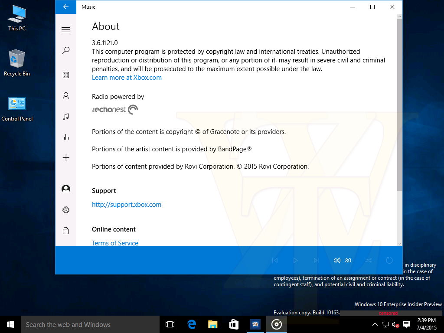
Task: Play the current track
Action: coord(295,260)
